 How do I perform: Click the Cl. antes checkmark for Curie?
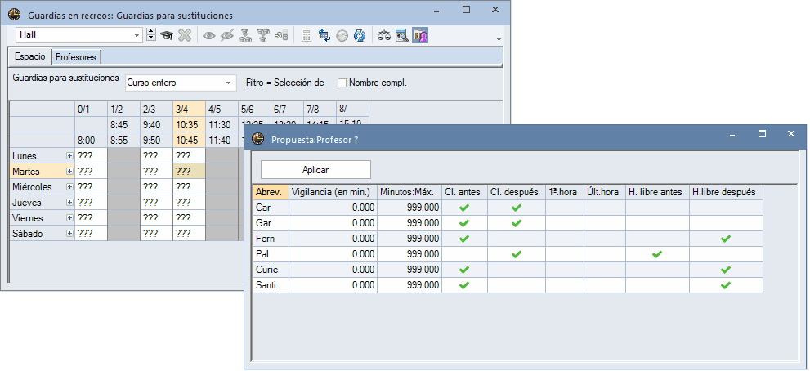pos(464,270)
